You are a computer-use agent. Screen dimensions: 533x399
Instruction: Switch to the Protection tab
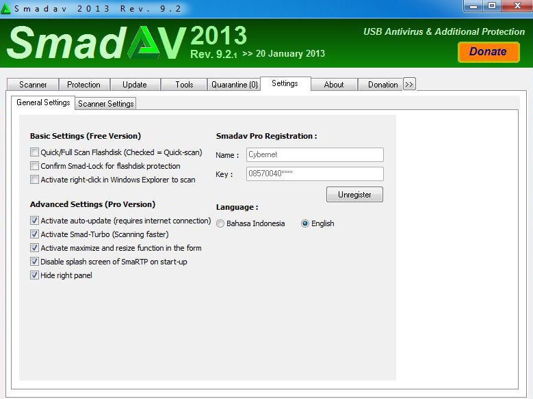click(x=84, y=85)
